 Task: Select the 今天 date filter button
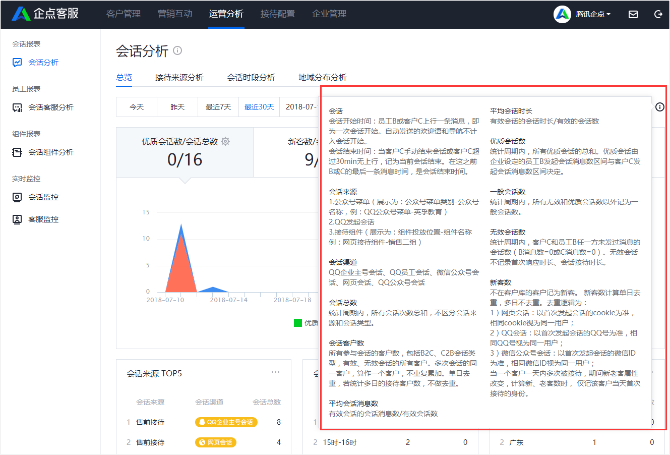pyautogui.click(x=136, y=107)
